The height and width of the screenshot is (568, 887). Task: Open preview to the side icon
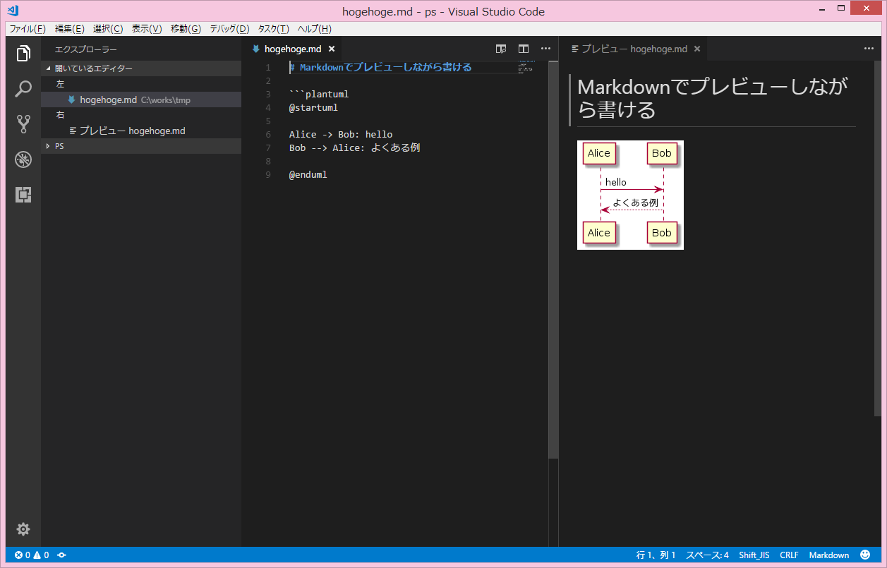501,49
